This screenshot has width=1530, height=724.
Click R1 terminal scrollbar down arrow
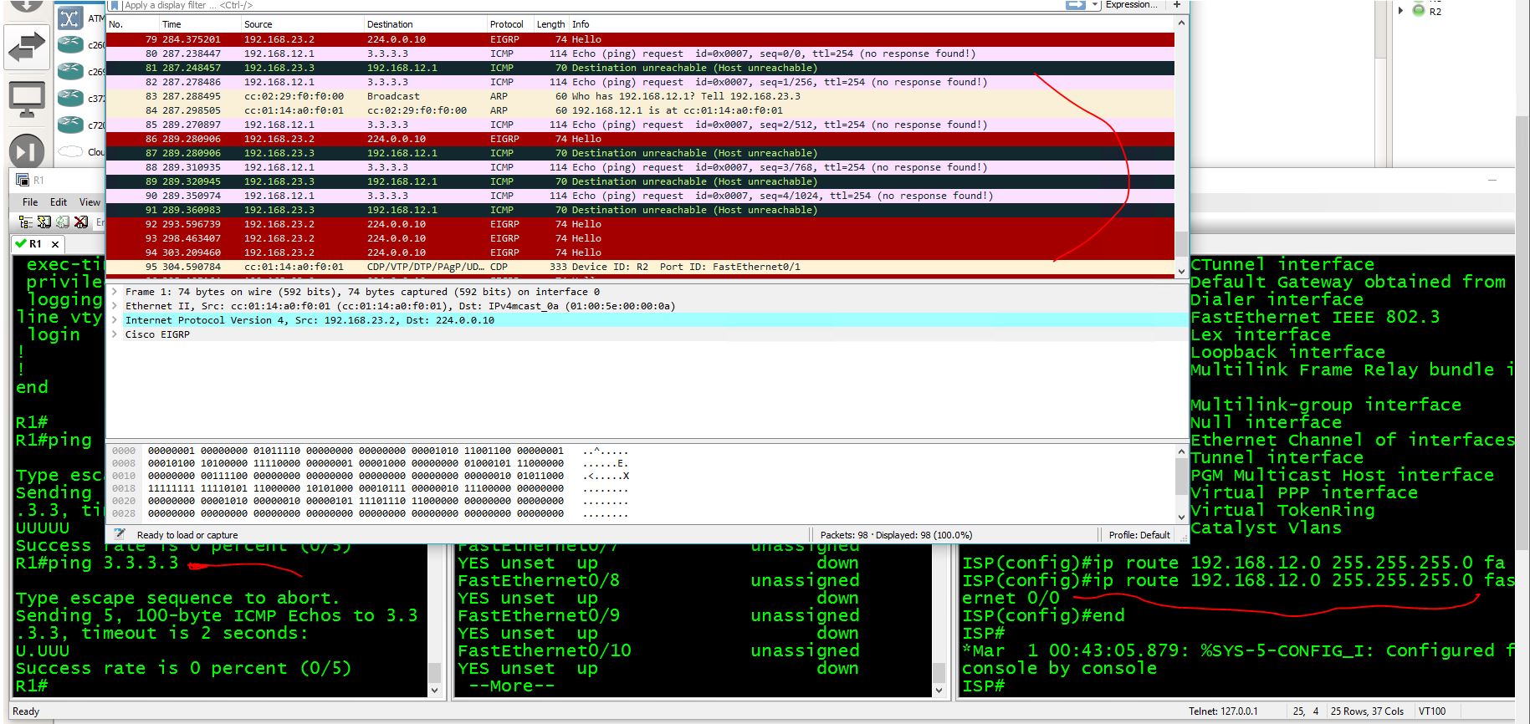tap(434, 690)
